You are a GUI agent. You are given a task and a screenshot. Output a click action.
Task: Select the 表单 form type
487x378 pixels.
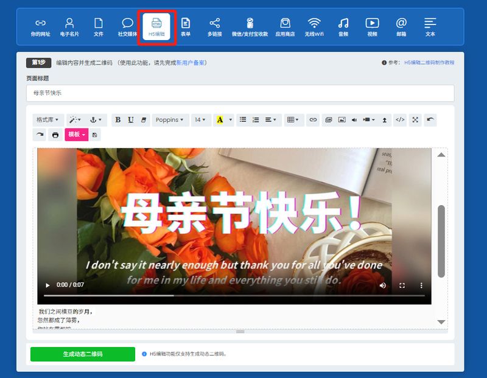(186, 27)
